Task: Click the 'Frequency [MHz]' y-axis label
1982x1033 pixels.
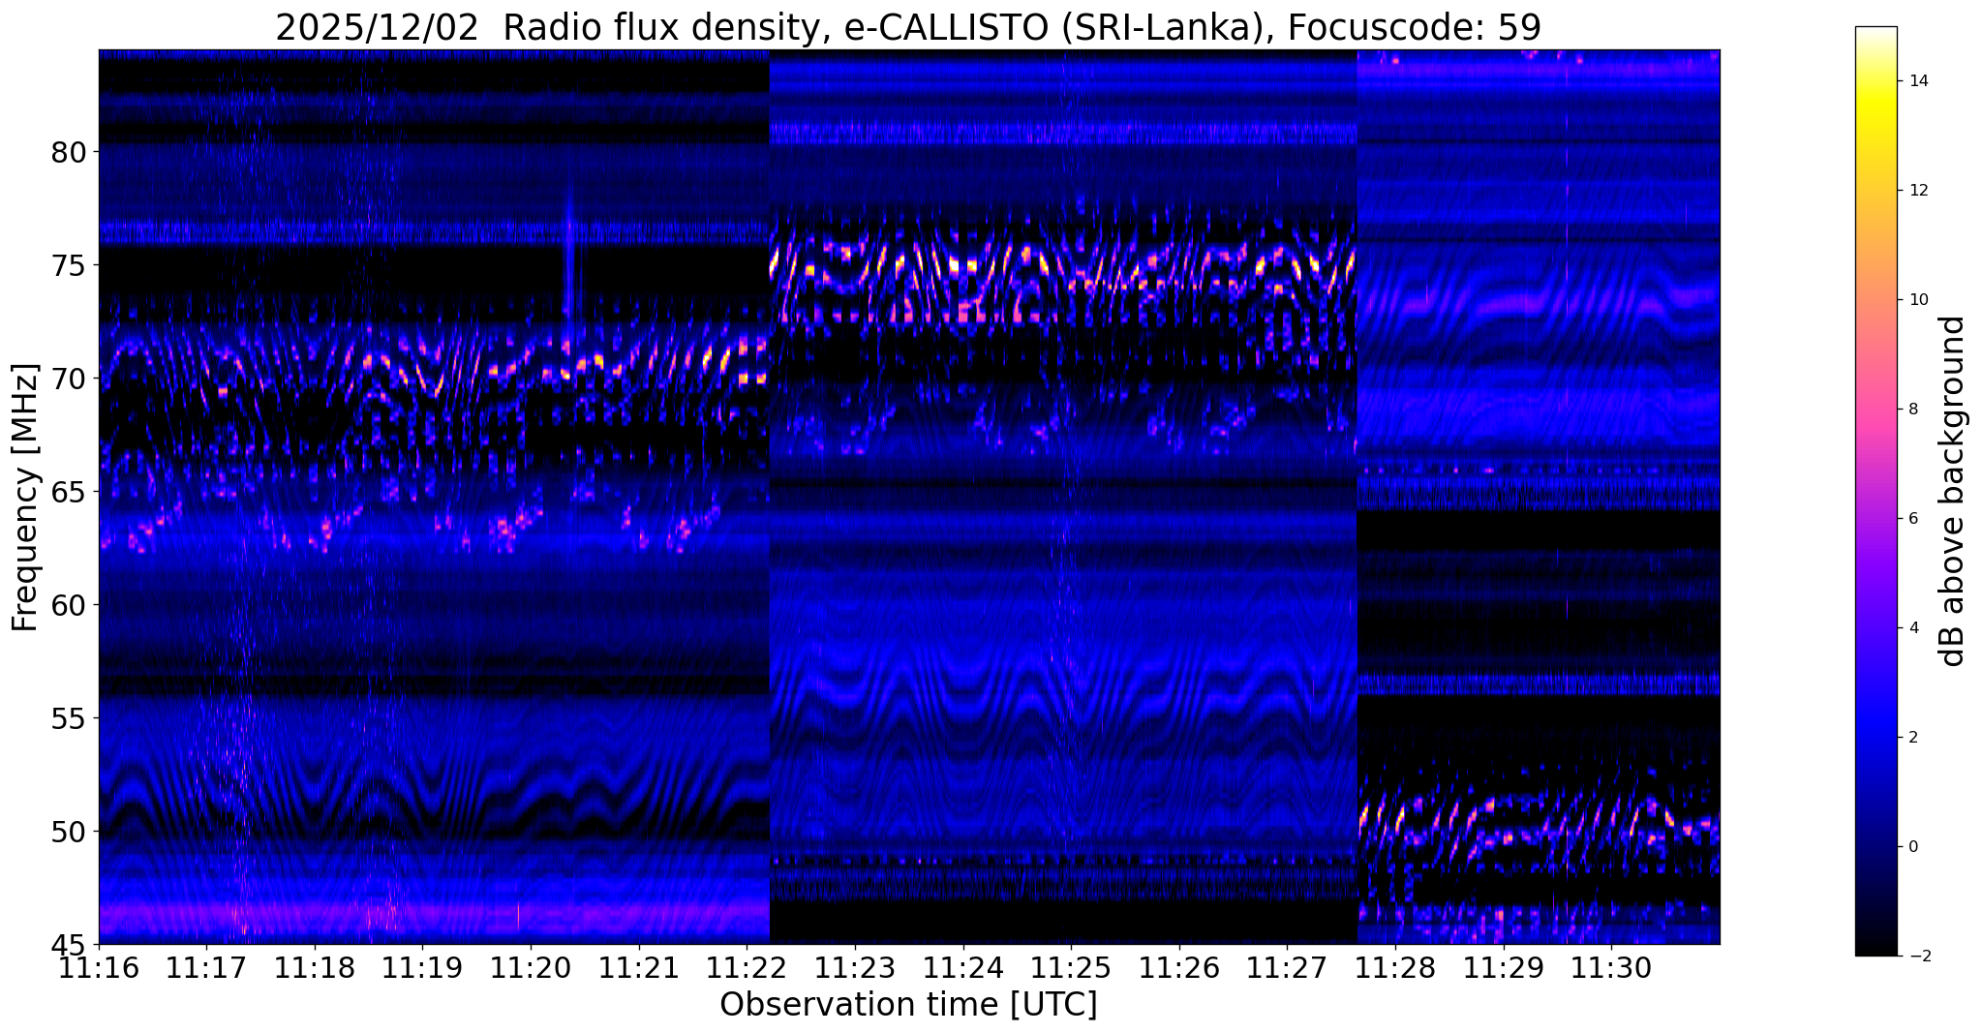Action: 25,498
